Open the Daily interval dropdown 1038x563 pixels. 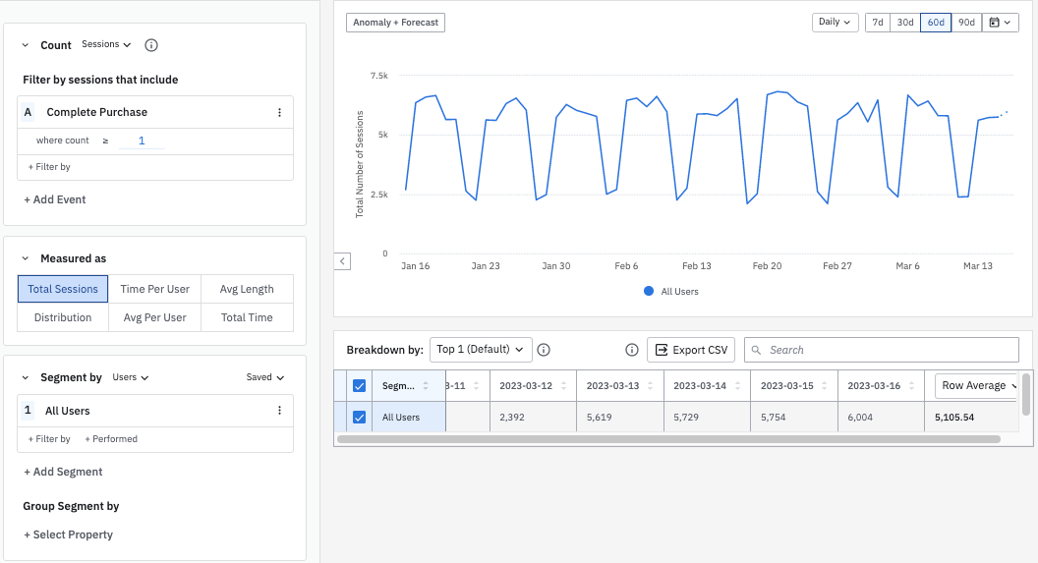(836, 23)
